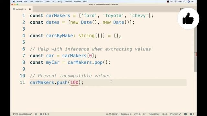Click the string type annotation on line 4
The image size is (207, 116).
(x=86, y=36)
